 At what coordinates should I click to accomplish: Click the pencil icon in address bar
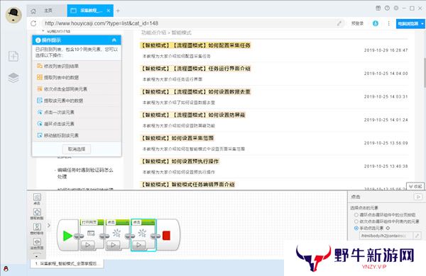(x=339, y=23)
